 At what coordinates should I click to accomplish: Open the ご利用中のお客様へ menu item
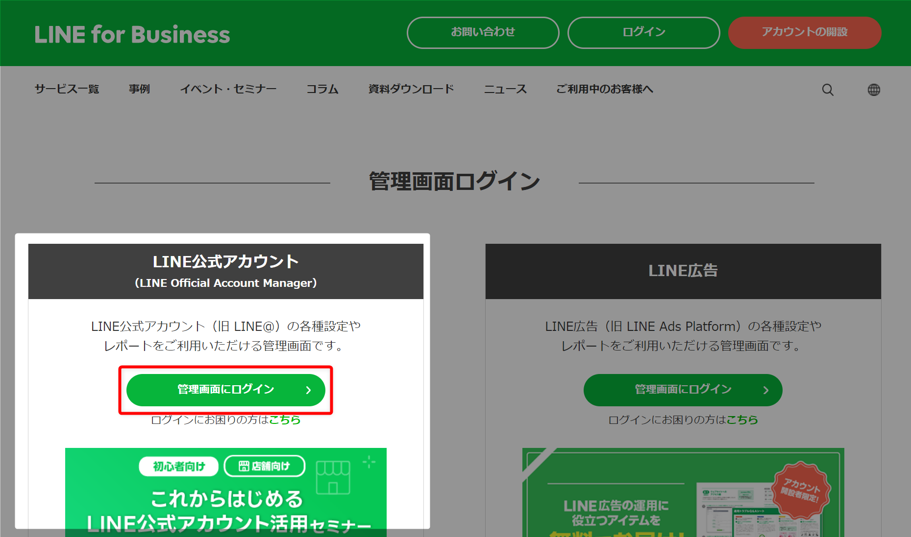(x=605, y=89)
